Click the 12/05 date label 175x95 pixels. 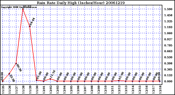[x=71, y=90]
